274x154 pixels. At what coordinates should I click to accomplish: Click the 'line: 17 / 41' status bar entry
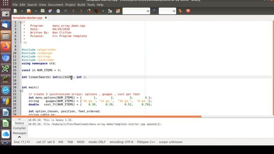[x=22, y=142]
